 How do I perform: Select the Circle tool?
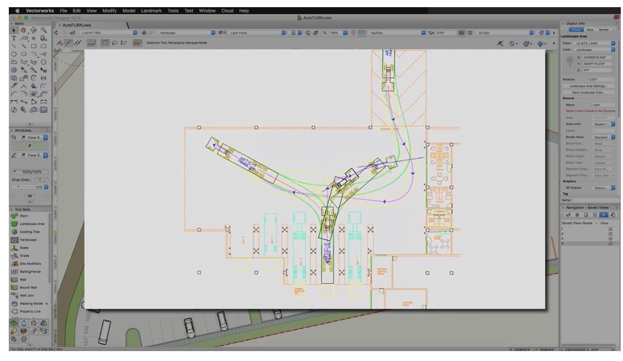tap(14, 54)
